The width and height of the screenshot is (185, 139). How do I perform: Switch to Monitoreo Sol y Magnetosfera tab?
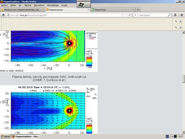23,10
